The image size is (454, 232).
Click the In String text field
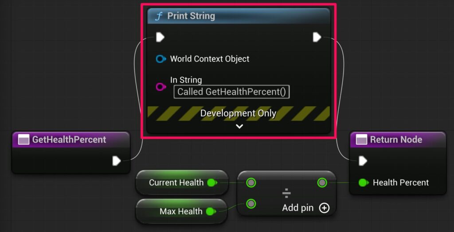tap(231, 92)
